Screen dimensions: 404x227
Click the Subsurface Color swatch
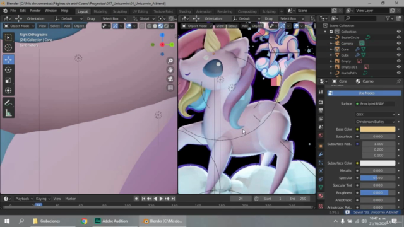377,163
